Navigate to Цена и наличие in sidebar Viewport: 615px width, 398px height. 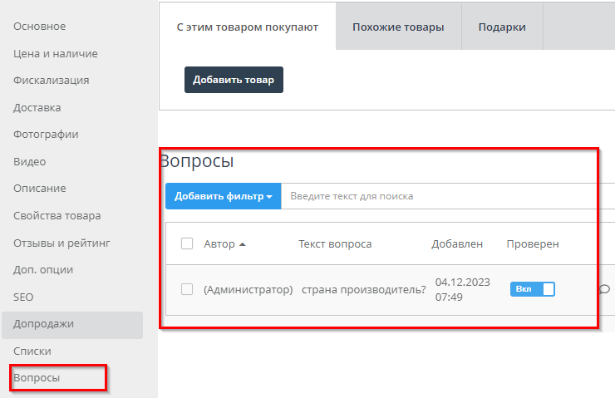pyautogui.click(x=56, y=53)
